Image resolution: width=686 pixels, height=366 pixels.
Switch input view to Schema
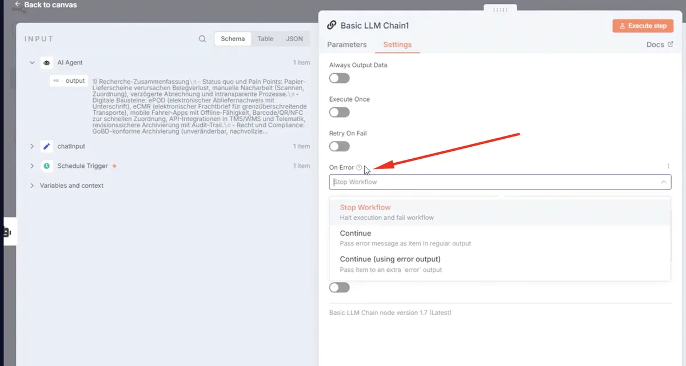(233, 39)
